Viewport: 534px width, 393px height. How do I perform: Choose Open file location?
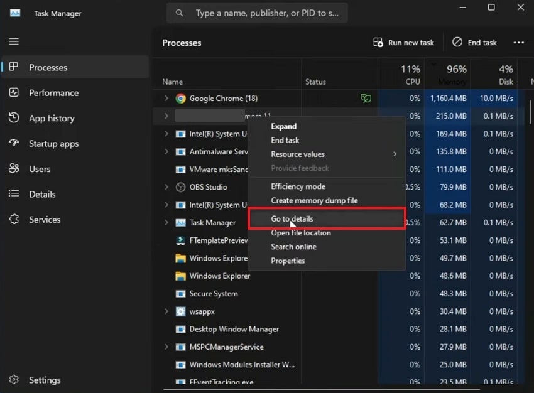tap(301, 233)
